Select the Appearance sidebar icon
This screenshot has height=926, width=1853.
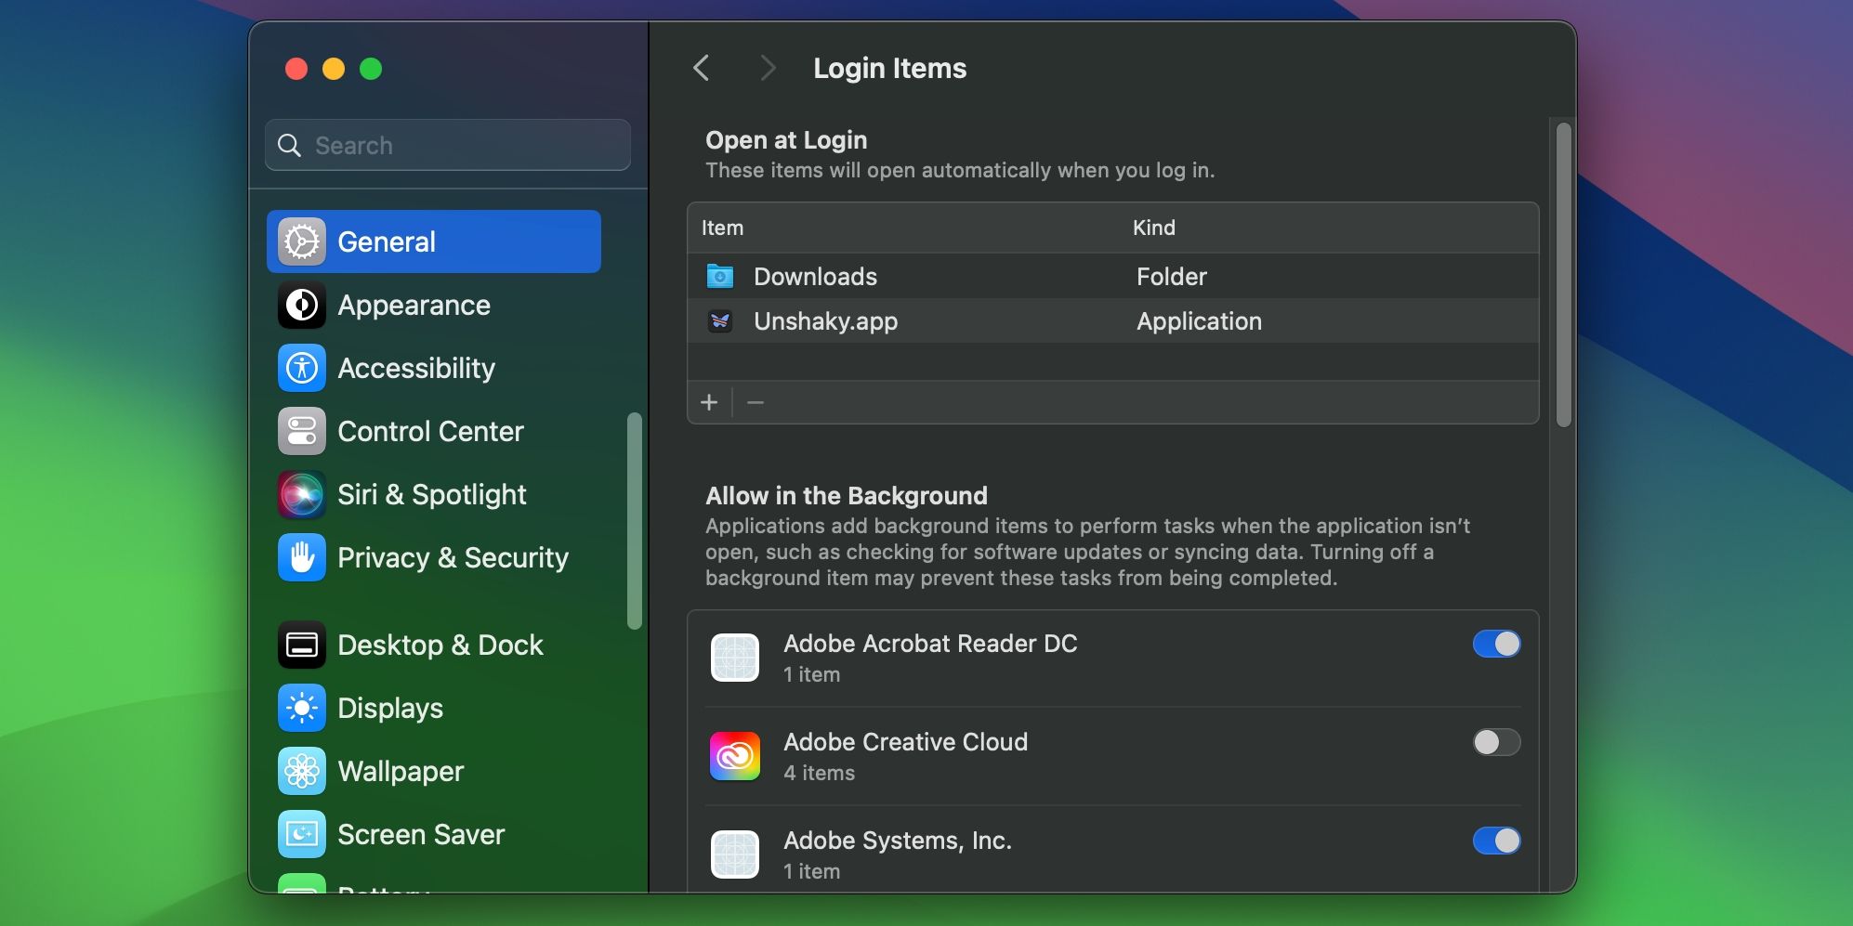300,305
